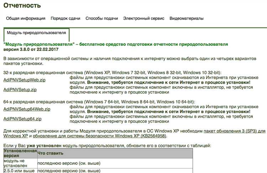Click последнюю версию cell in 2.5.0 row
Viewport: 267px width, 173px height.
coord(115,171)
